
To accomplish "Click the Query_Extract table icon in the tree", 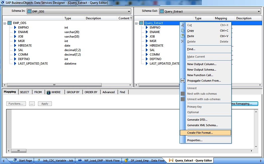I will point(141,23).
